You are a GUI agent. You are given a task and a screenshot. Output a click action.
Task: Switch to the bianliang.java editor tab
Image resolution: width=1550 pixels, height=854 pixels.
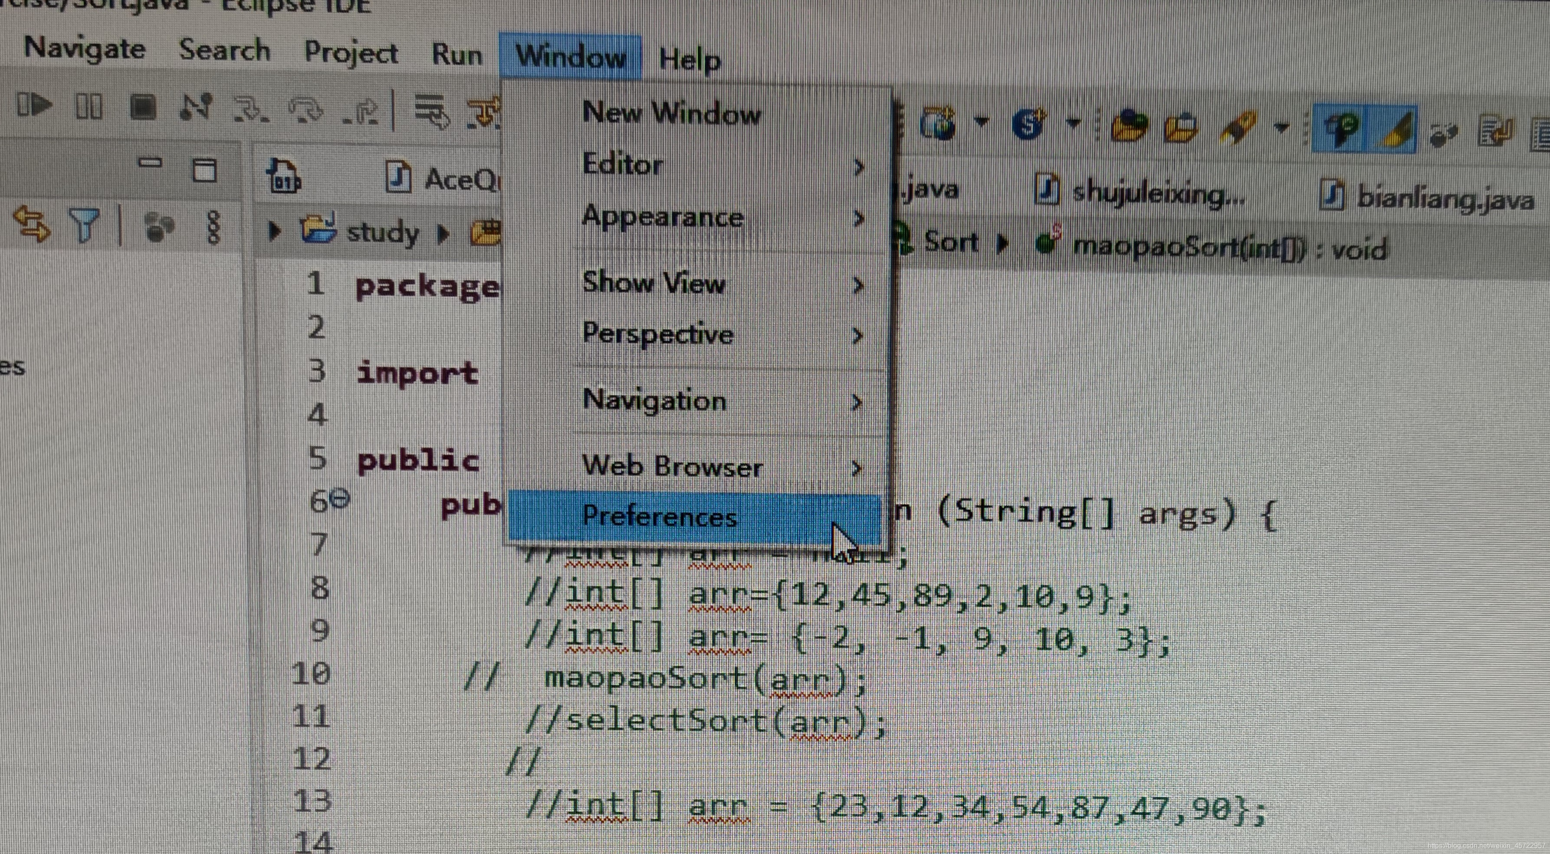click(1426, 197)
